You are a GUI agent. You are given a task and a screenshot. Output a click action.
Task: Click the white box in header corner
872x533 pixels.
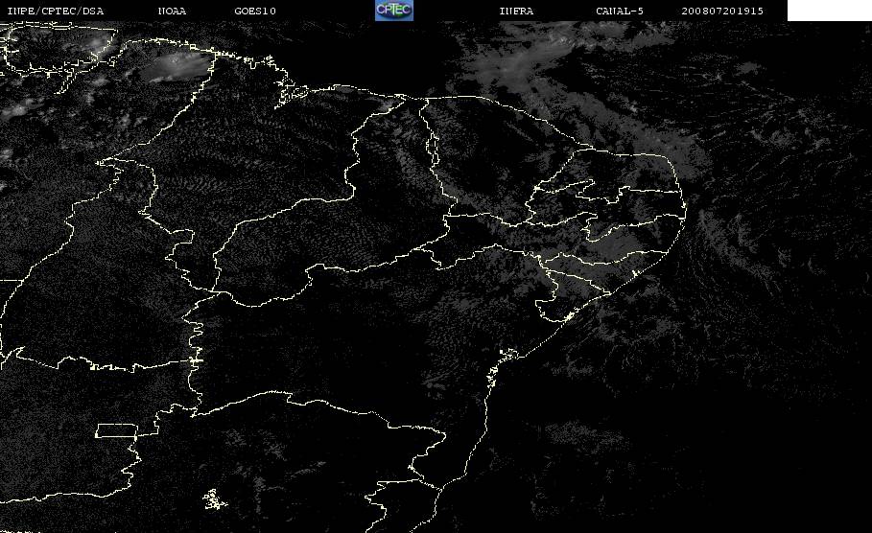pos(829,11)
